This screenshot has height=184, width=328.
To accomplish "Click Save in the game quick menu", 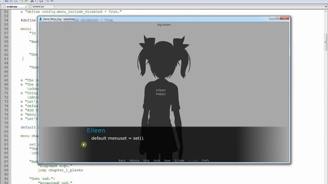I will coord(167,160).
